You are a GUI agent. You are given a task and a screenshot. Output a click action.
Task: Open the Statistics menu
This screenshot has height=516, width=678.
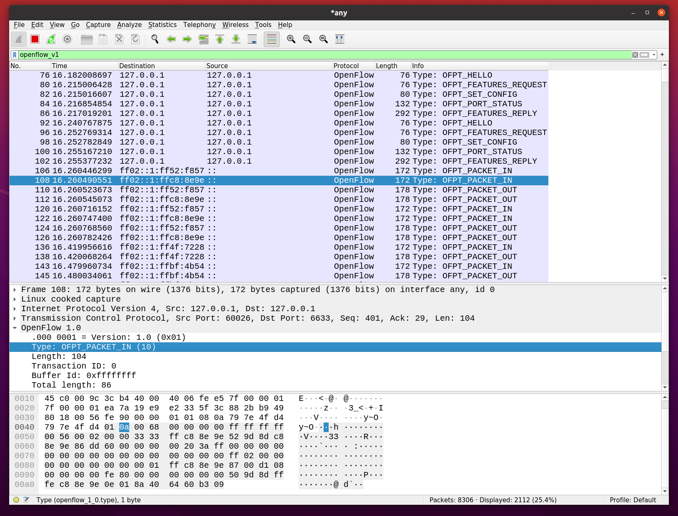(x=162, y=25)
